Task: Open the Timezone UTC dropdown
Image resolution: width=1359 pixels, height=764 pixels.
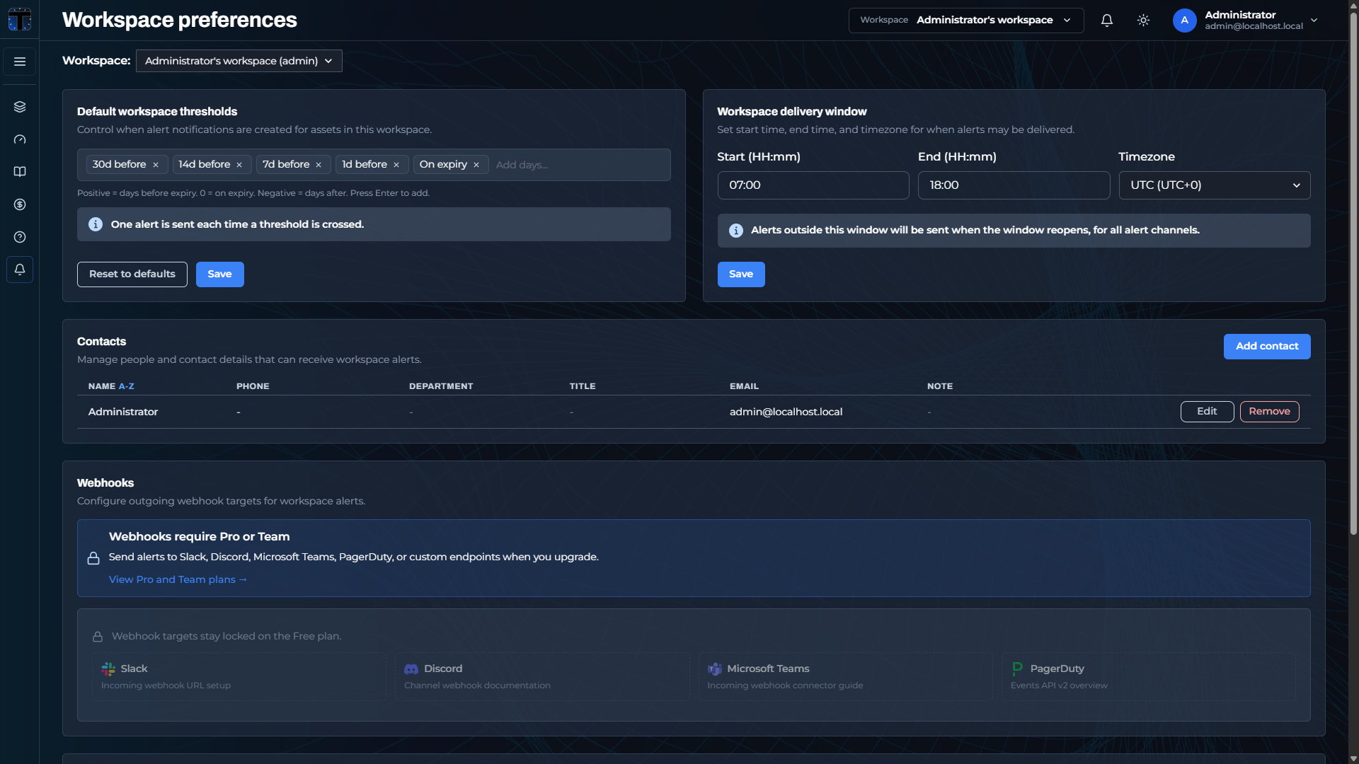Action: tap(1214, 185)
